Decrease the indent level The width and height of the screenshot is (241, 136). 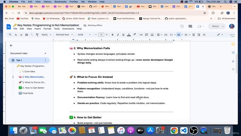point(194,35)
